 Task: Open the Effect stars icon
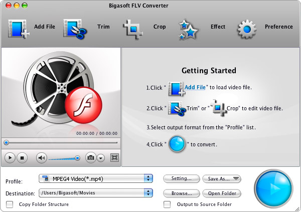point(188,30)
